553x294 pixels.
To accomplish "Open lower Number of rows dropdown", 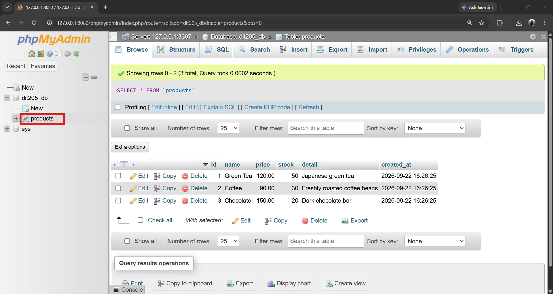I will (x=228, y=241).
